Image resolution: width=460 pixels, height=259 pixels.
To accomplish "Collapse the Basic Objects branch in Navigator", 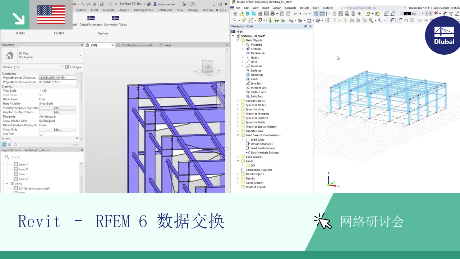I will 238,40.
